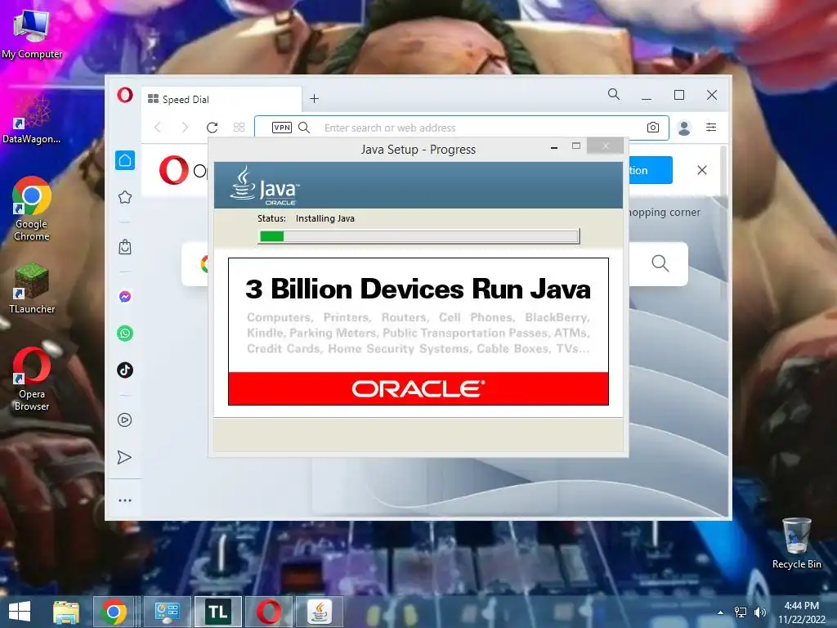
Task: Open network status in system tray
Action: click(741, 612)
